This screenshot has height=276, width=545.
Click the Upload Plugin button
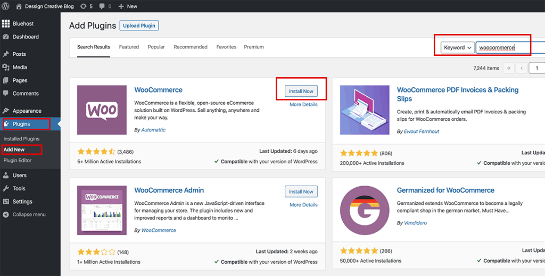pos(139,26)
